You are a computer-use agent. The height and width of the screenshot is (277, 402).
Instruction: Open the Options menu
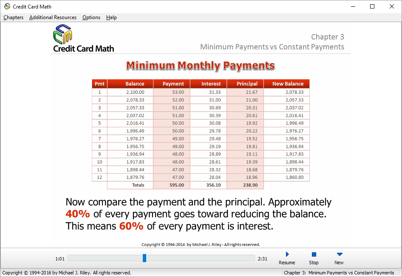click(x=91, y=17)
